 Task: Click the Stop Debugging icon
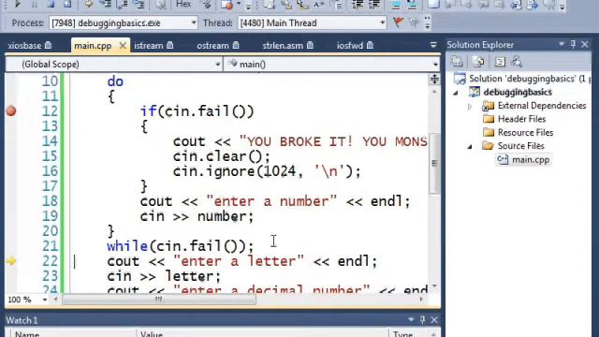[x=51, y=4]
